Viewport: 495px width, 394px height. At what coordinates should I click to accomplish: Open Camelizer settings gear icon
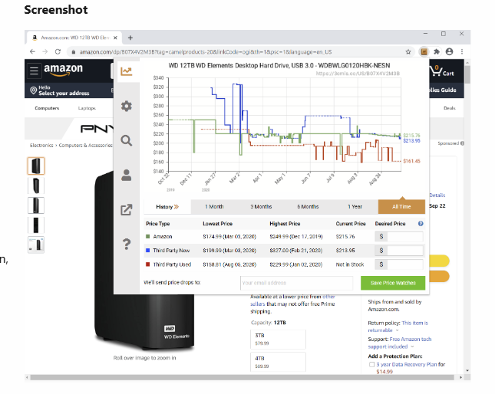click(x=127, y=106)
